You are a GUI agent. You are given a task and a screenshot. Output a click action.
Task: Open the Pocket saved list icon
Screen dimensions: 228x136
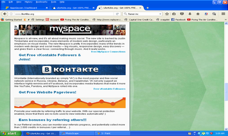(182, 14)
